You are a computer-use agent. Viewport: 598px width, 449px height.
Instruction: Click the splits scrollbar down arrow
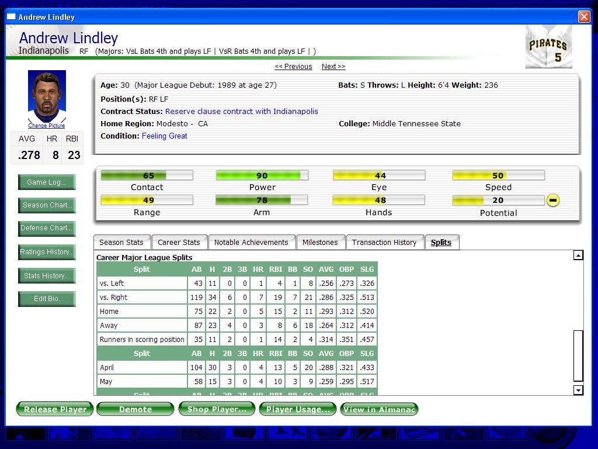[578, 390]
